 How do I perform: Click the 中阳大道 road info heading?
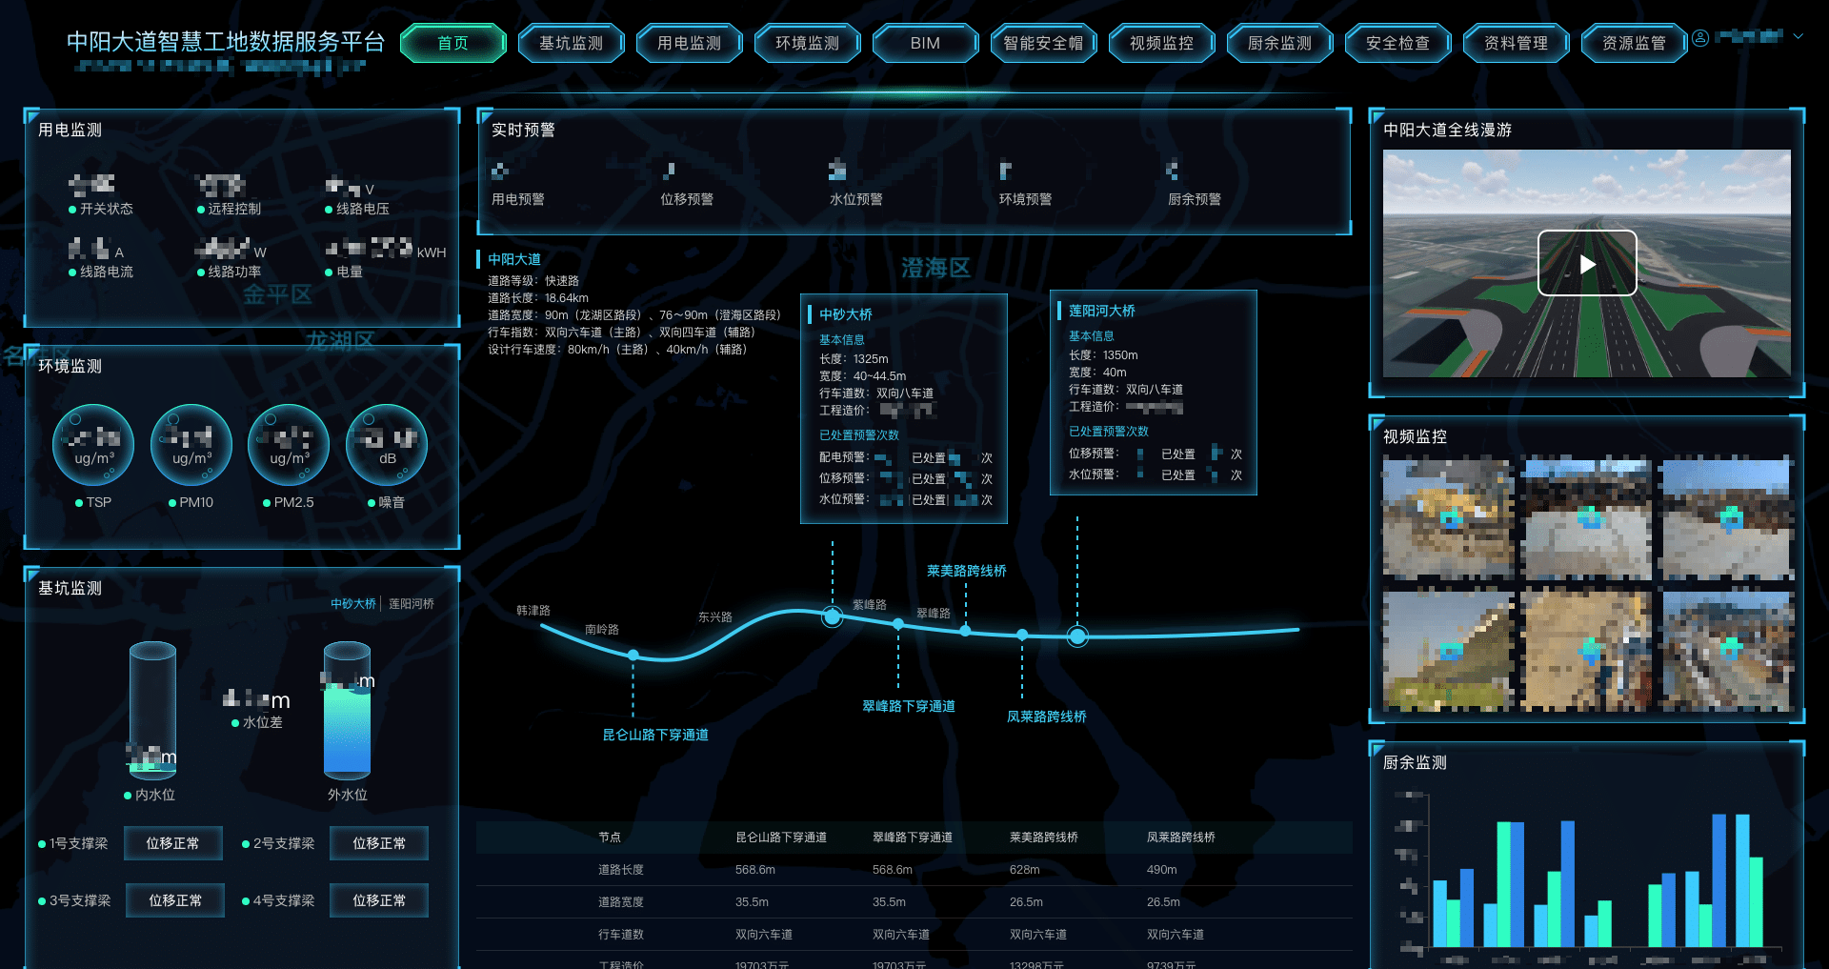click(514, 259)
